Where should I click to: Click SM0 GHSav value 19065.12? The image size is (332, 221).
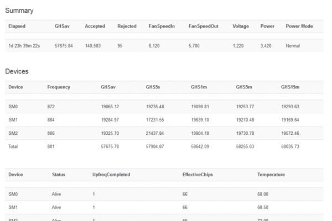(x=110, y=107)
